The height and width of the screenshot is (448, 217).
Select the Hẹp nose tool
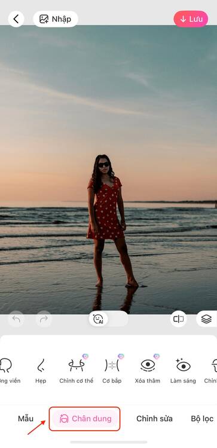pos(41,371)
